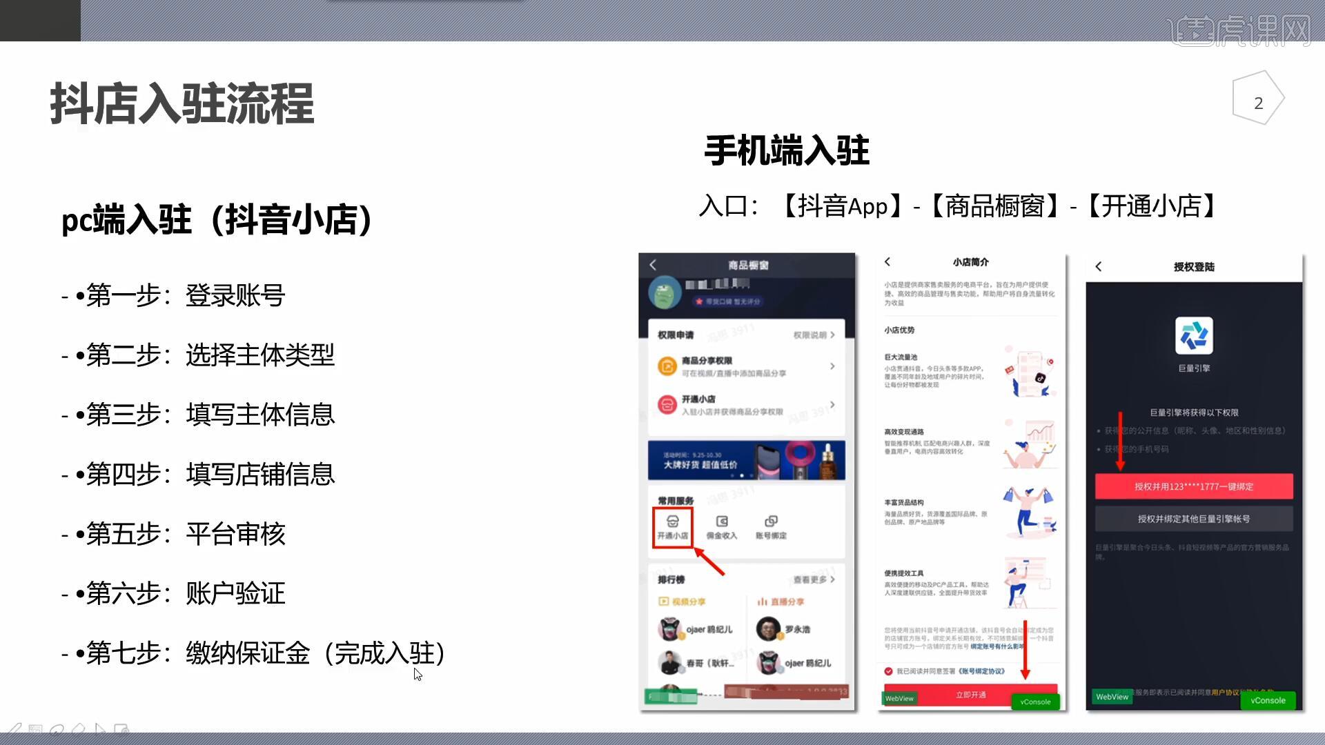This screenshot has height=745, width=1325.
Task: Click the 高效变现通路 illustration
Action: tap(1030, 443)
